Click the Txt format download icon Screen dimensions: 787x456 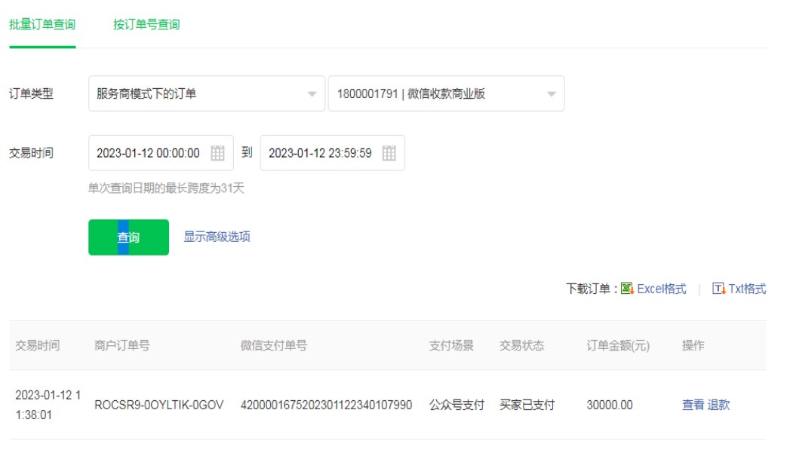point(718,289)
